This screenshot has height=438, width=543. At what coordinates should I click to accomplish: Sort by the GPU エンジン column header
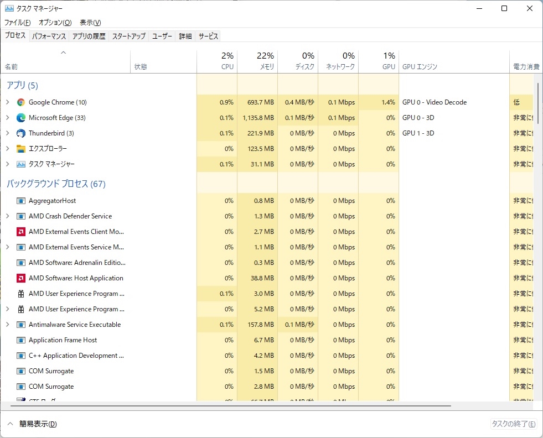[454, 61]
